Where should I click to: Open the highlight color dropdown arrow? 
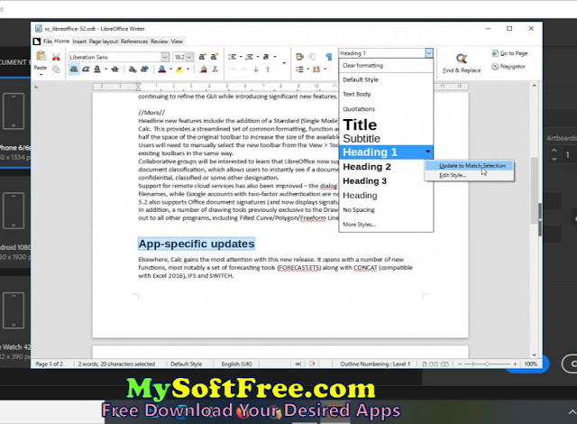point(188,69)
